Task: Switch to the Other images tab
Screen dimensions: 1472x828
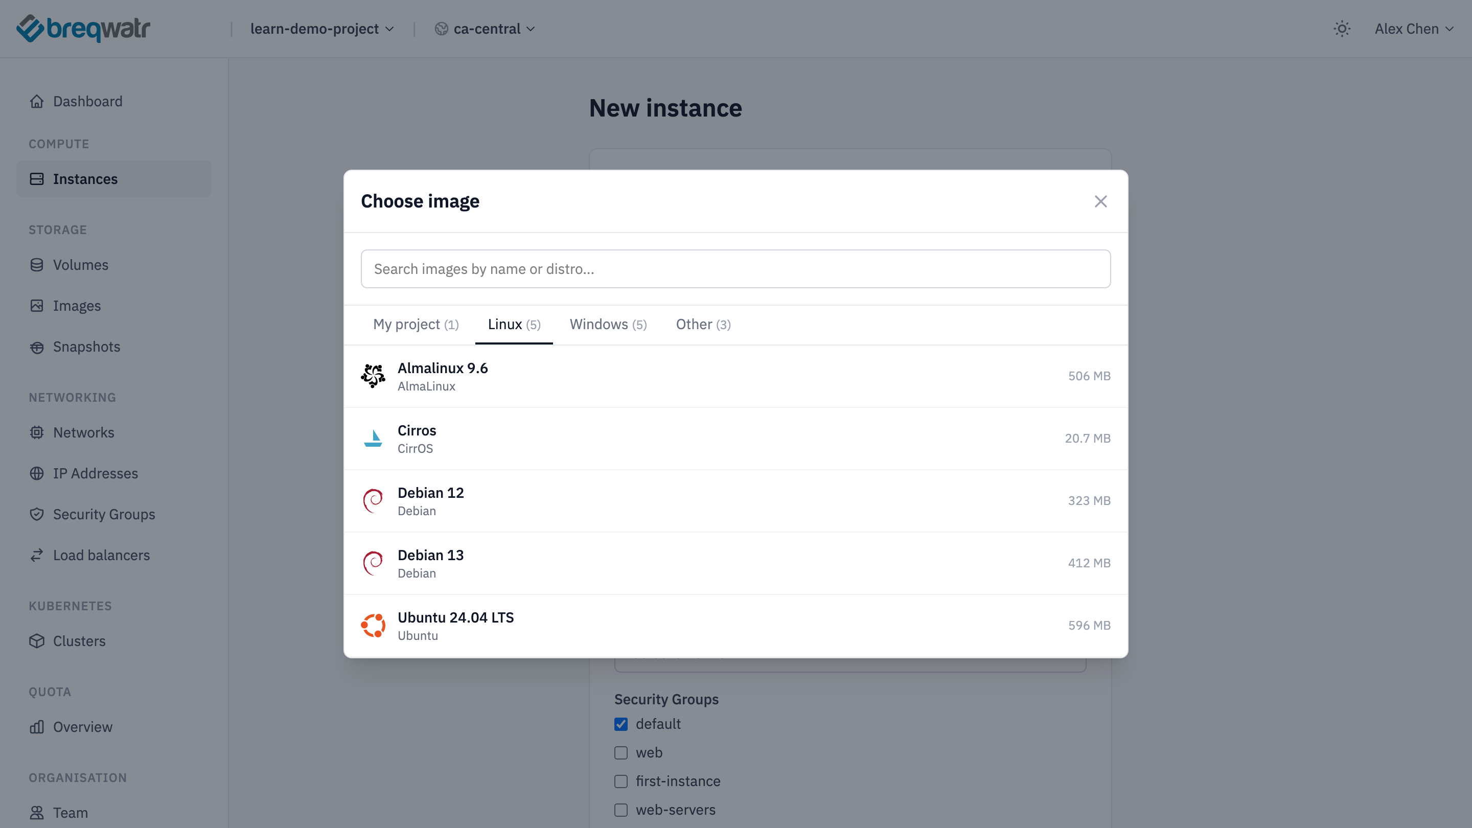Action: point(703,325)
